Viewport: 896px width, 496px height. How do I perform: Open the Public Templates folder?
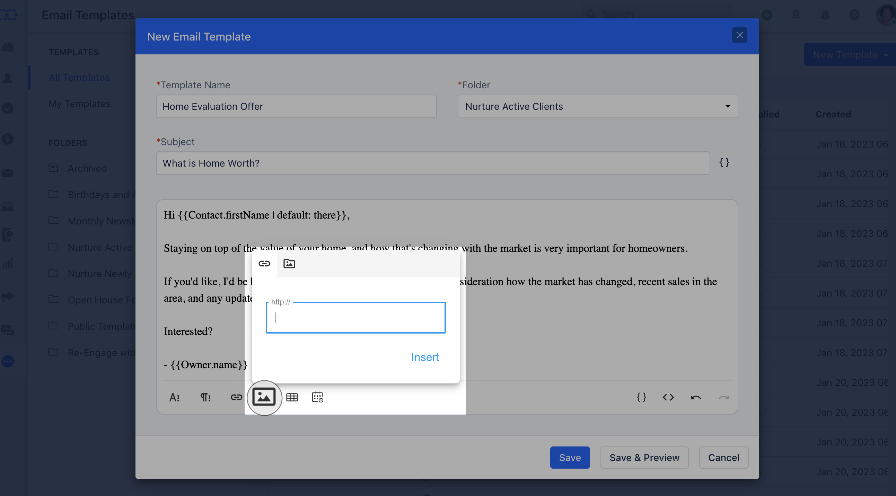[92, 326]
